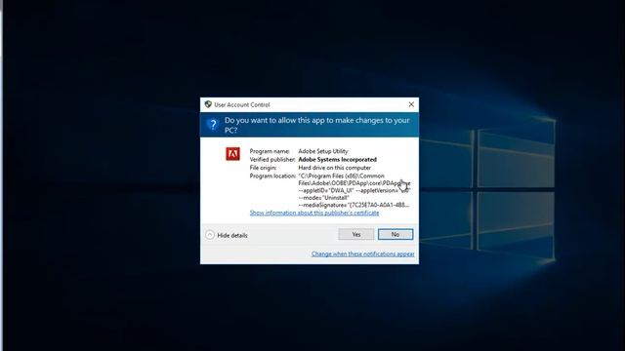The width and height of the screenshot is (625, 351).
Task: Click the File origin label
Action: tap(263, 168)
